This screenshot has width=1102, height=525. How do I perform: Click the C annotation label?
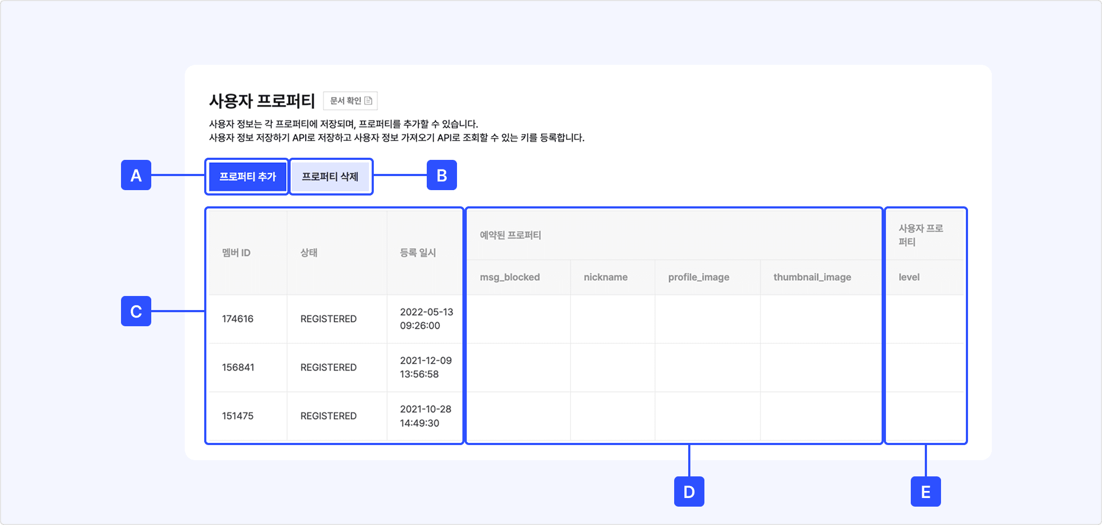point(136,311)
